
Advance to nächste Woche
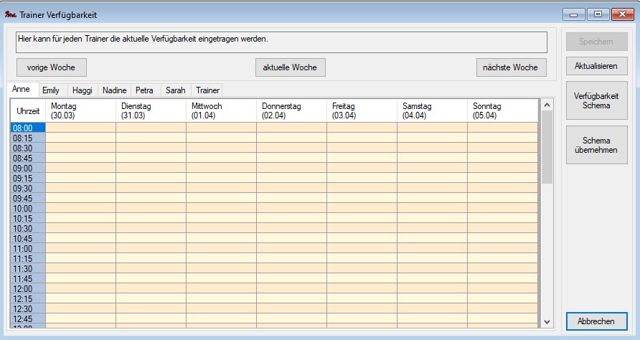(x=510, y=67)
